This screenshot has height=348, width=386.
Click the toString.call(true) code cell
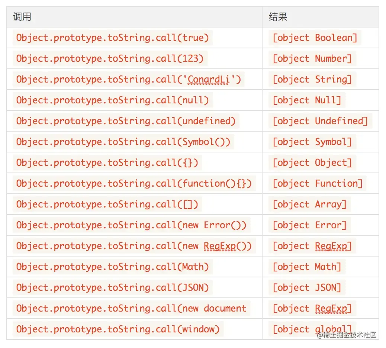pyautogui.click(x=112, y=38)
